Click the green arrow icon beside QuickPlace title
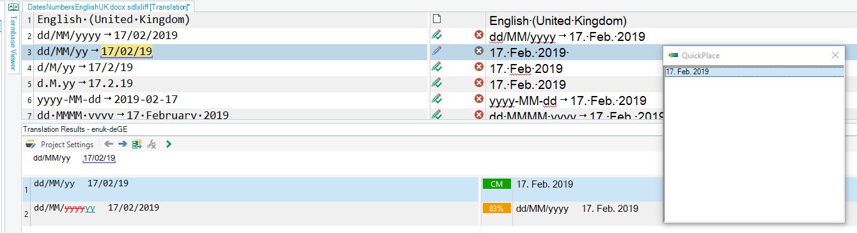857x233 pixels. (x=673, y=56)
